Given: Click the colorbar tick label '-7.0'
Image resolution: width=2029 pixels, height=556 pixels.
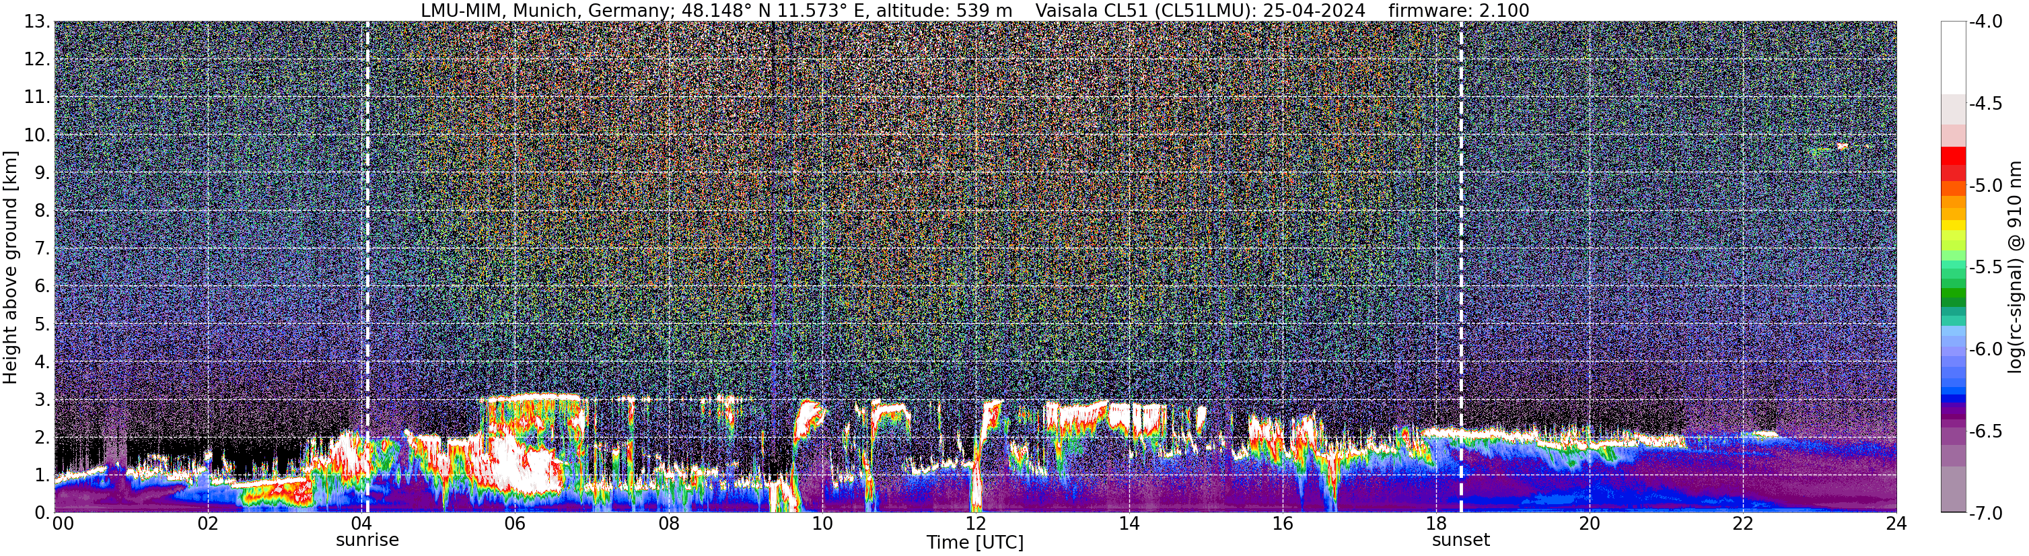Looking at the screenshot, I should click(1985, 513).
